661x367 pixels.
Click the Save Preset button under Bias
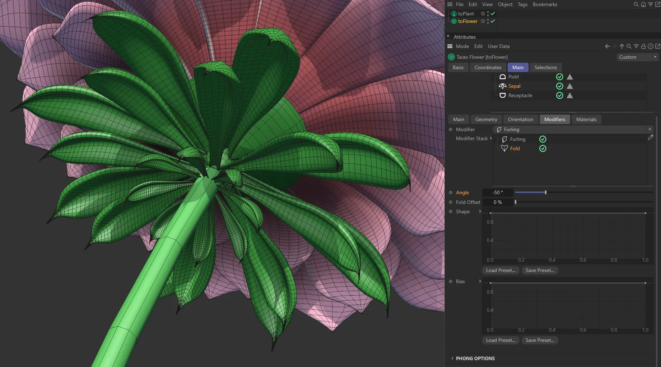point(540,340)
